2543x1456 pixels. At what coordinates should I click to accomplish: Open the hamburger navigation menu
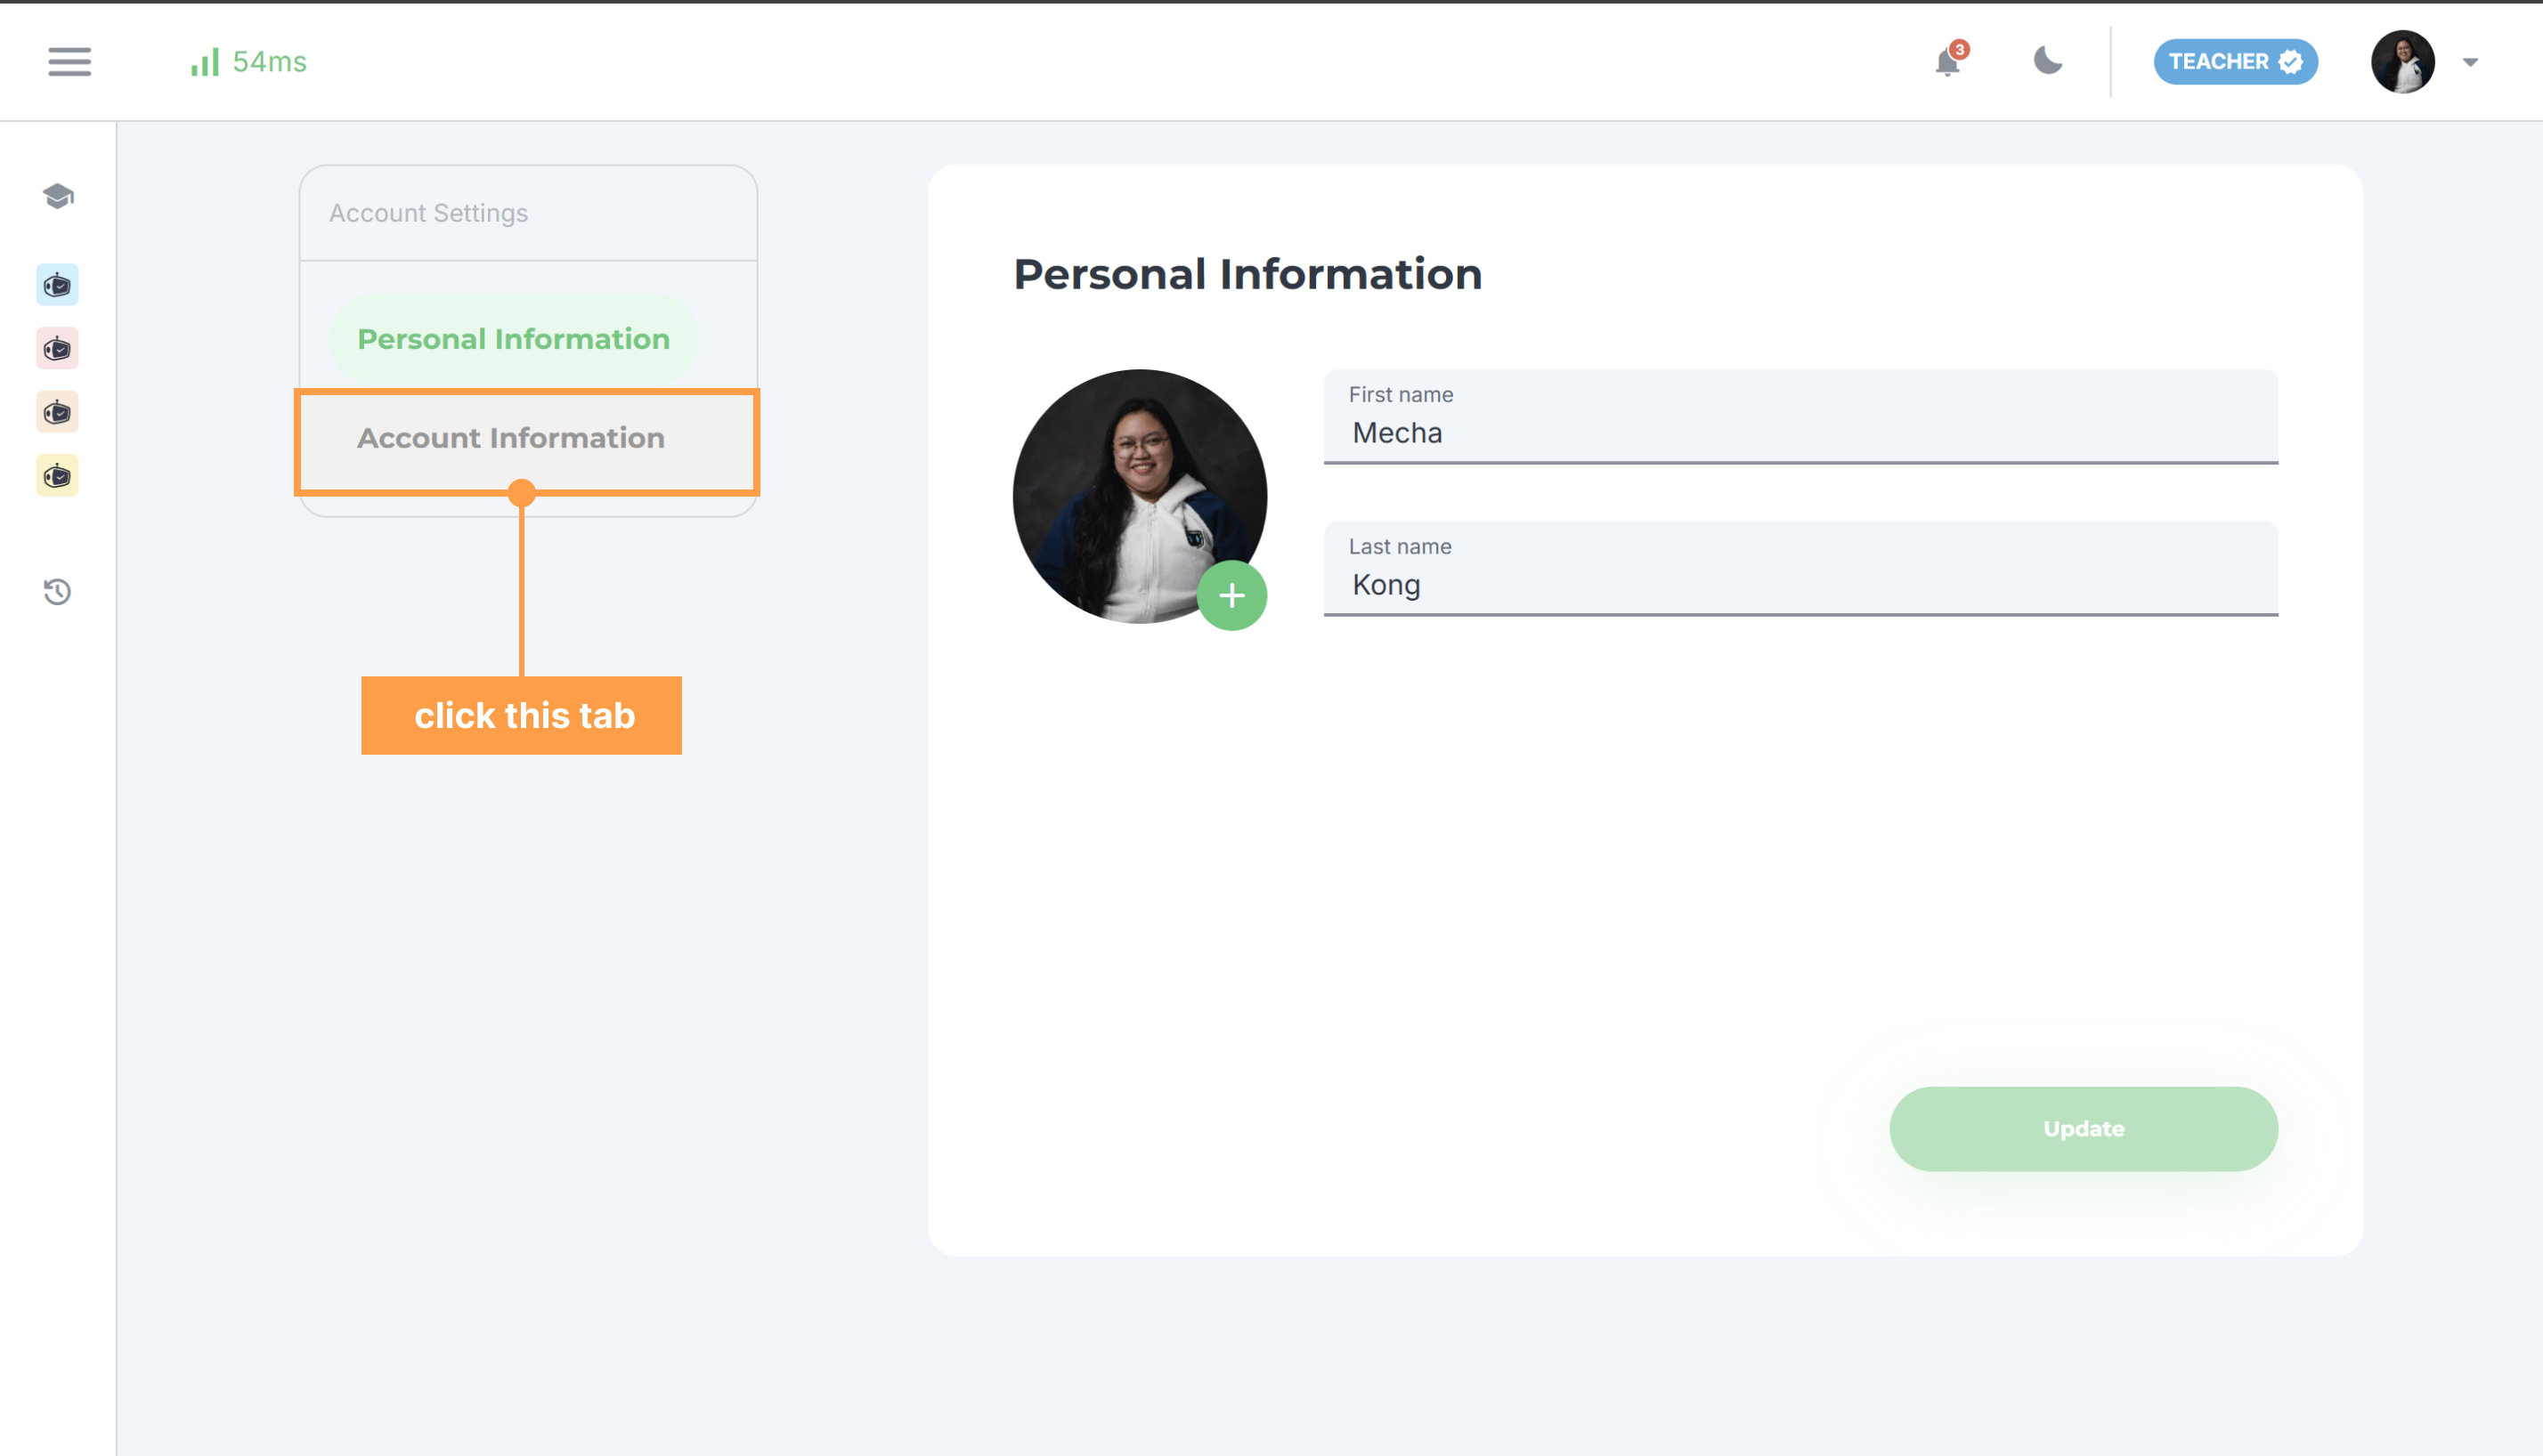[x=69, y=62]
